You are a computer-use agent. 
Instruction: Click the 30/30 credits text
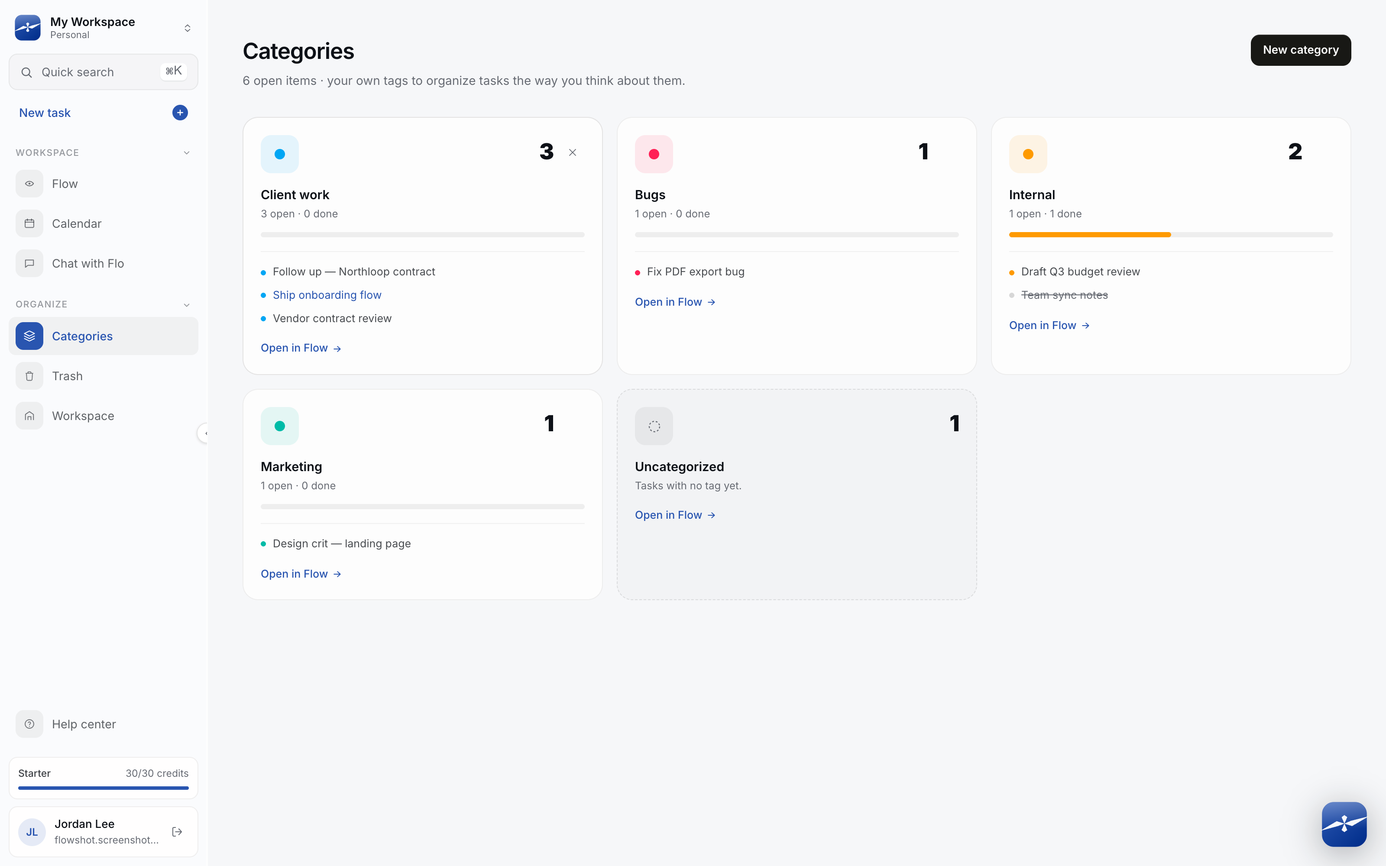tap(157, 773)
